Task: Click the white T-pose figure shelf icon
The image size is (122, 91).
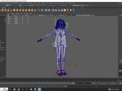Action: (x=68, y=10)
